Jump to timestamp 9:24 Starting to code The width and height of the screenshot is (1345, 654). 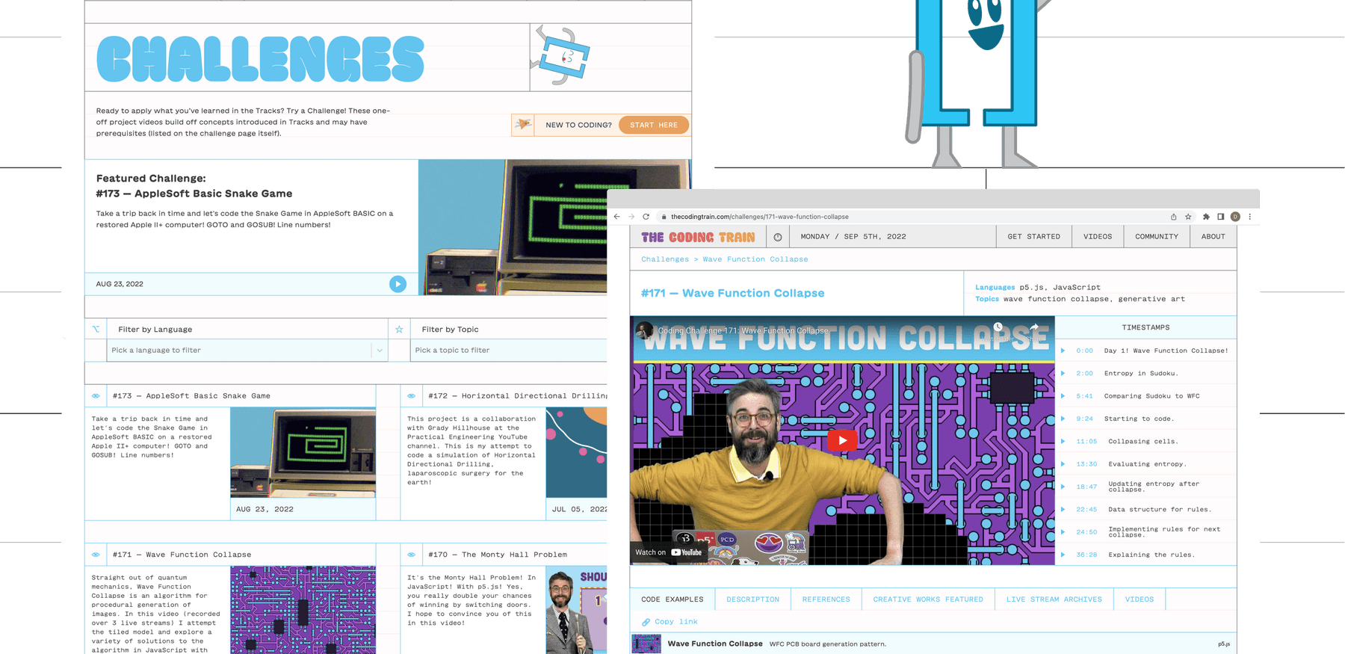tap(1145, 419)
